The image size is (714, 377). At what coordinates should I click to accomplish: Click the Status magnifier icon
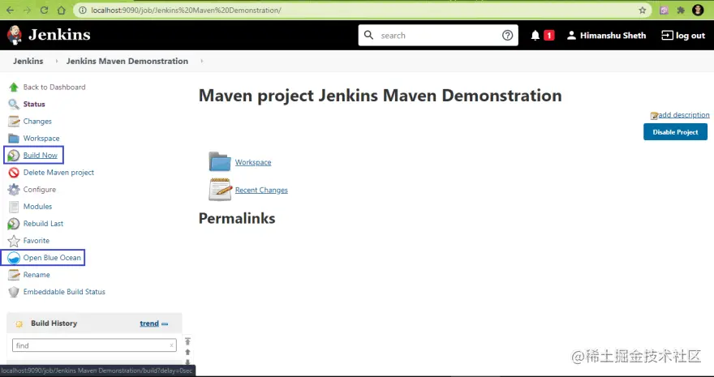[x=14, y=104]
